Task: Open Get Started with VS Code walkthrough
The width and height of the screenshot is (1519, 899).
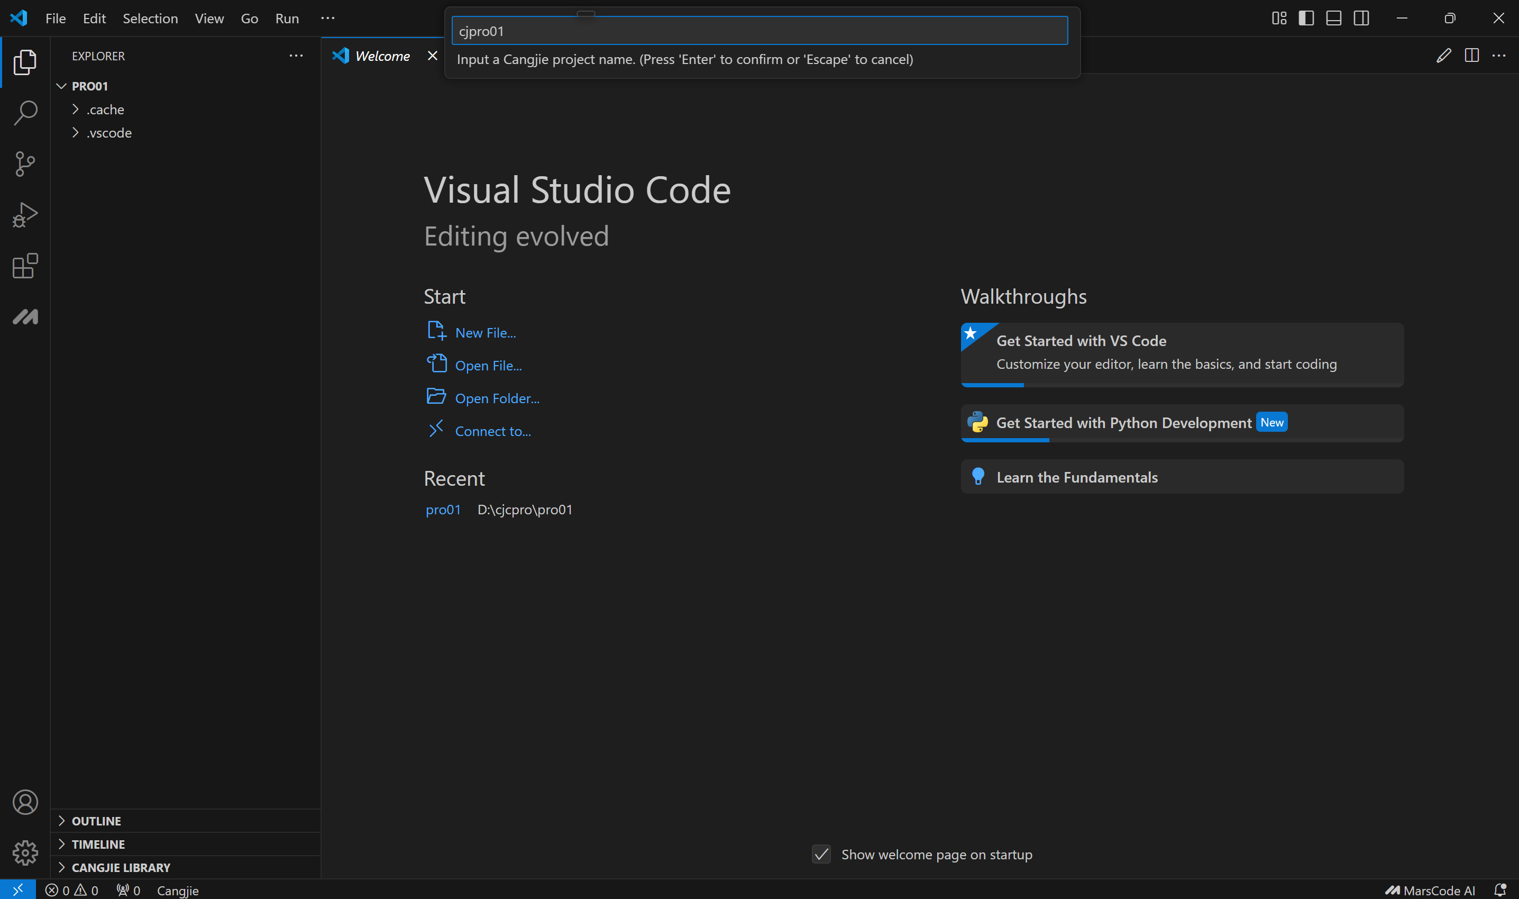Action: pos(1182,355)
